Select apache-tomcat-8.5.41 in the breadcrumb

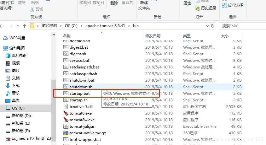pyautogui.click(x=105, y=26)
